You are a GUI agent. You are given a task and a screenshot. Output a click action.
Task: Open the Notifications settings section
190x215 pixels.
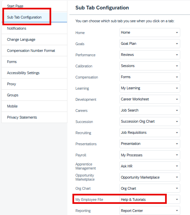[34, 28]
